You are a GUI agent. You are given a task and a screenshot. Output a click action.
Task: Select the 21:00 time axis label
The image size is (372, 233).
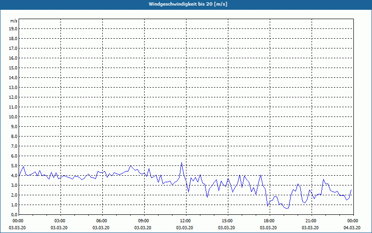[311, 220]
